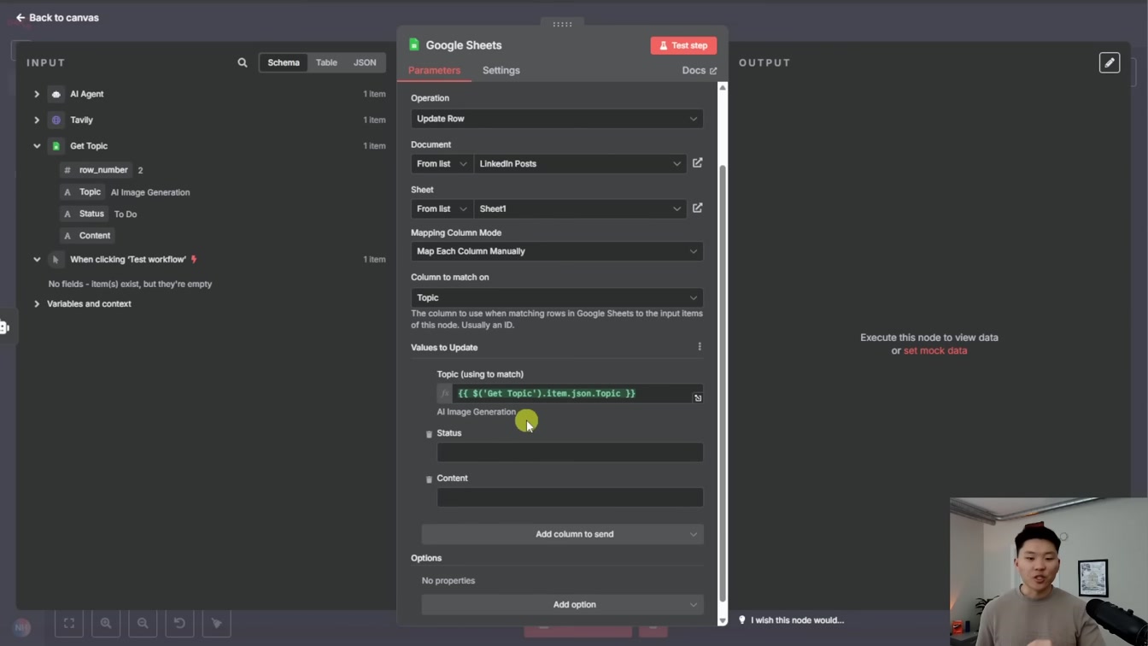
Task: Click the fit-to-view canvas icon
Action: click(x=69, y=623)
